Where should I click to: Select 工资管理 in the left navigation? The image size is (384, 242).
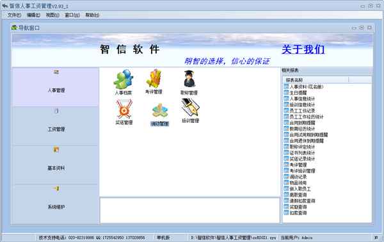click(x=55, y=126)
